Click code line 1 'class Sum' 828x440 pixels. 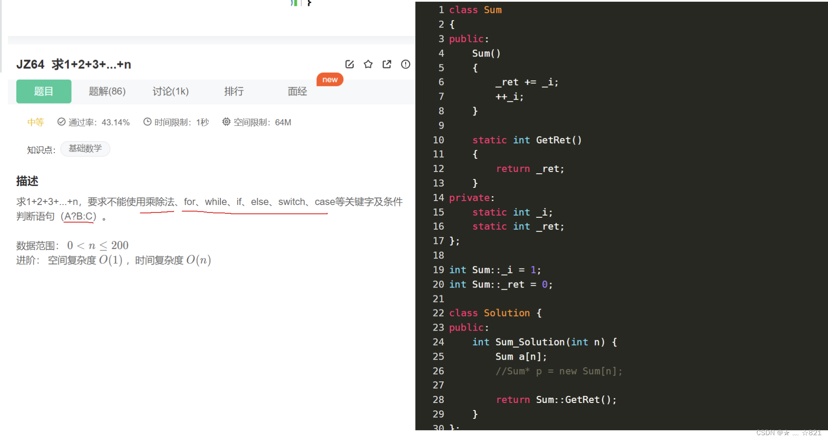click(475, 10)
